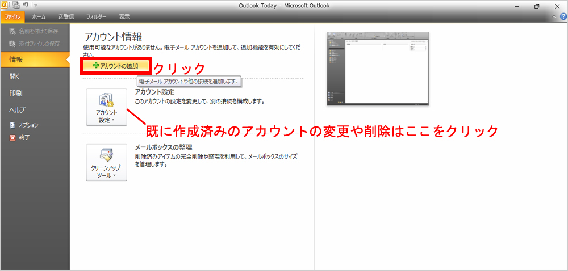Switch to the ホーム tab

pyautogui.click(x=39, y=18)
